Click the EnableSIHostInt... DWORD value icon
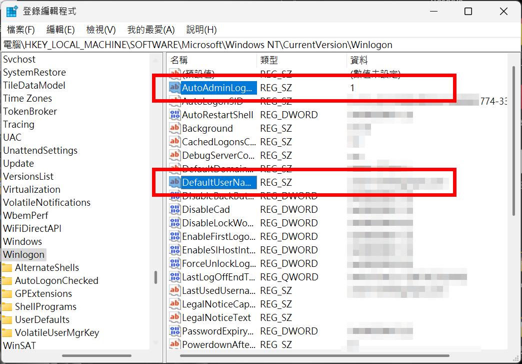The image size is (522, 364). point(175,250)
